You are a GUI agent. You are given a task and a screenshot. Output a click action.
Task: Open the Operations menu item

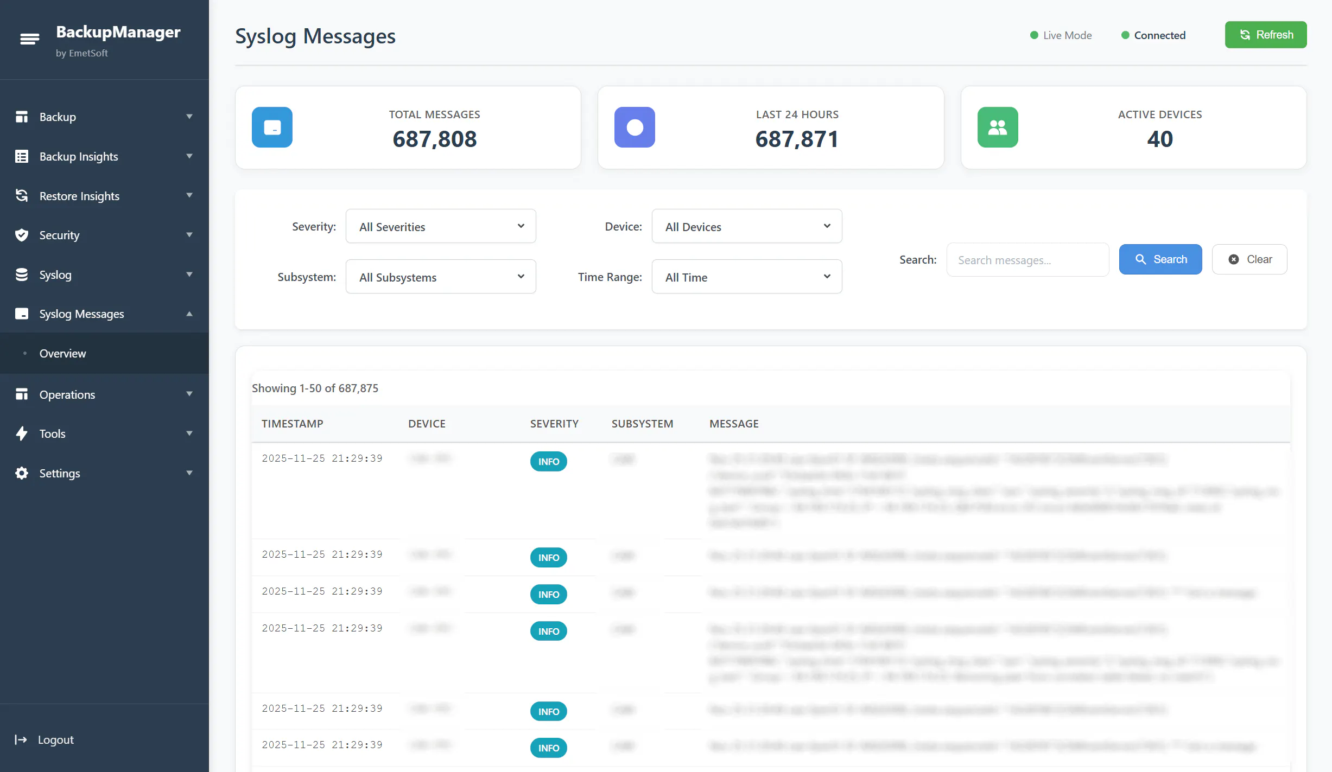104,394
